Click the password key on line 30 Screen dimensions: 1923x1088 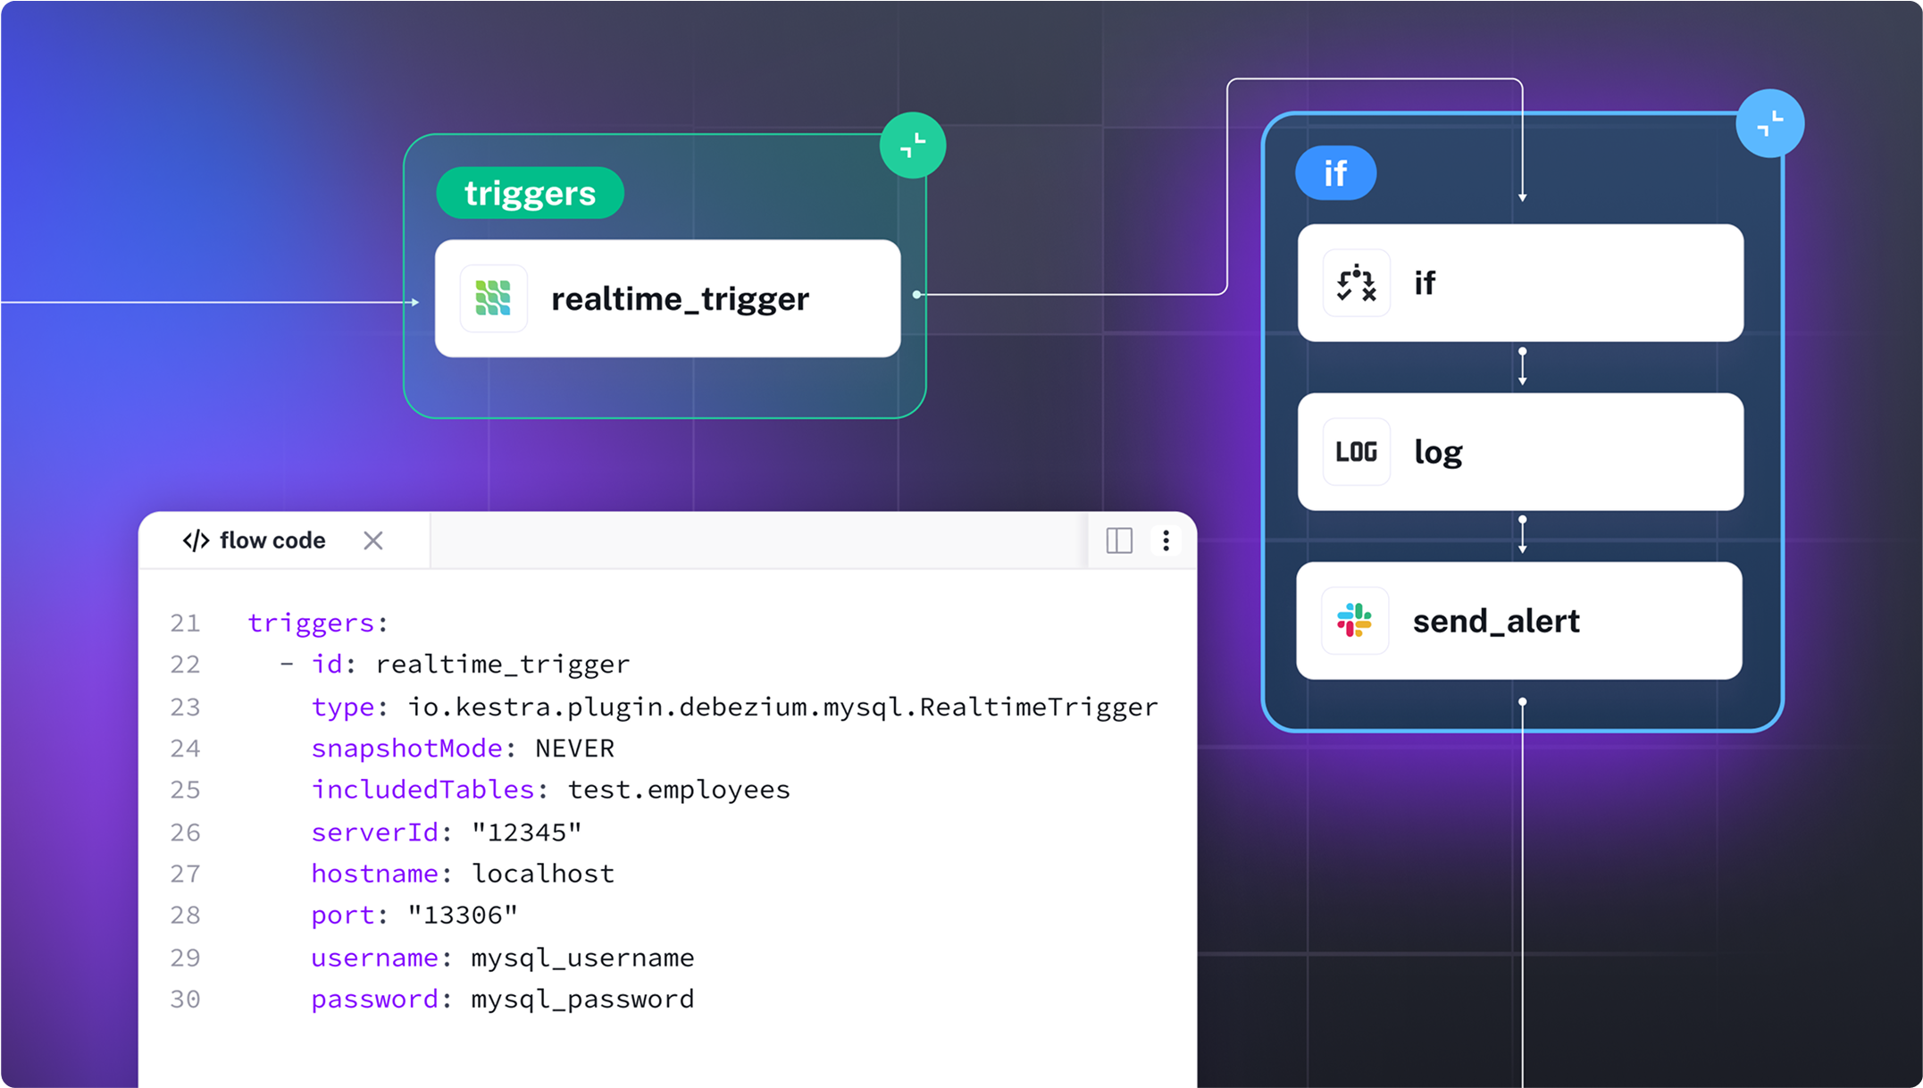[x=374, y=999]
